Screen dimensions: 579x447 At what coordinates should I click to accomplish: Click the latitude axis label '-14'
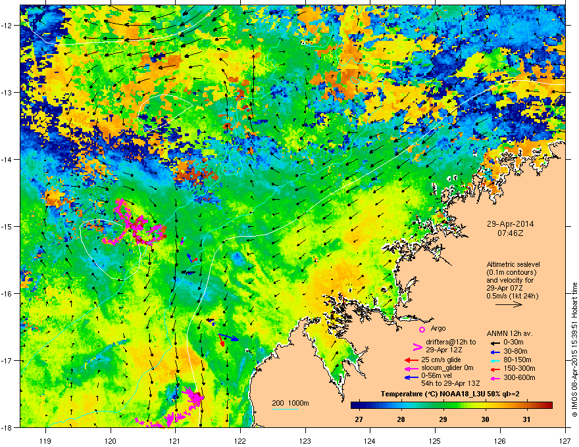pos(7,160)
